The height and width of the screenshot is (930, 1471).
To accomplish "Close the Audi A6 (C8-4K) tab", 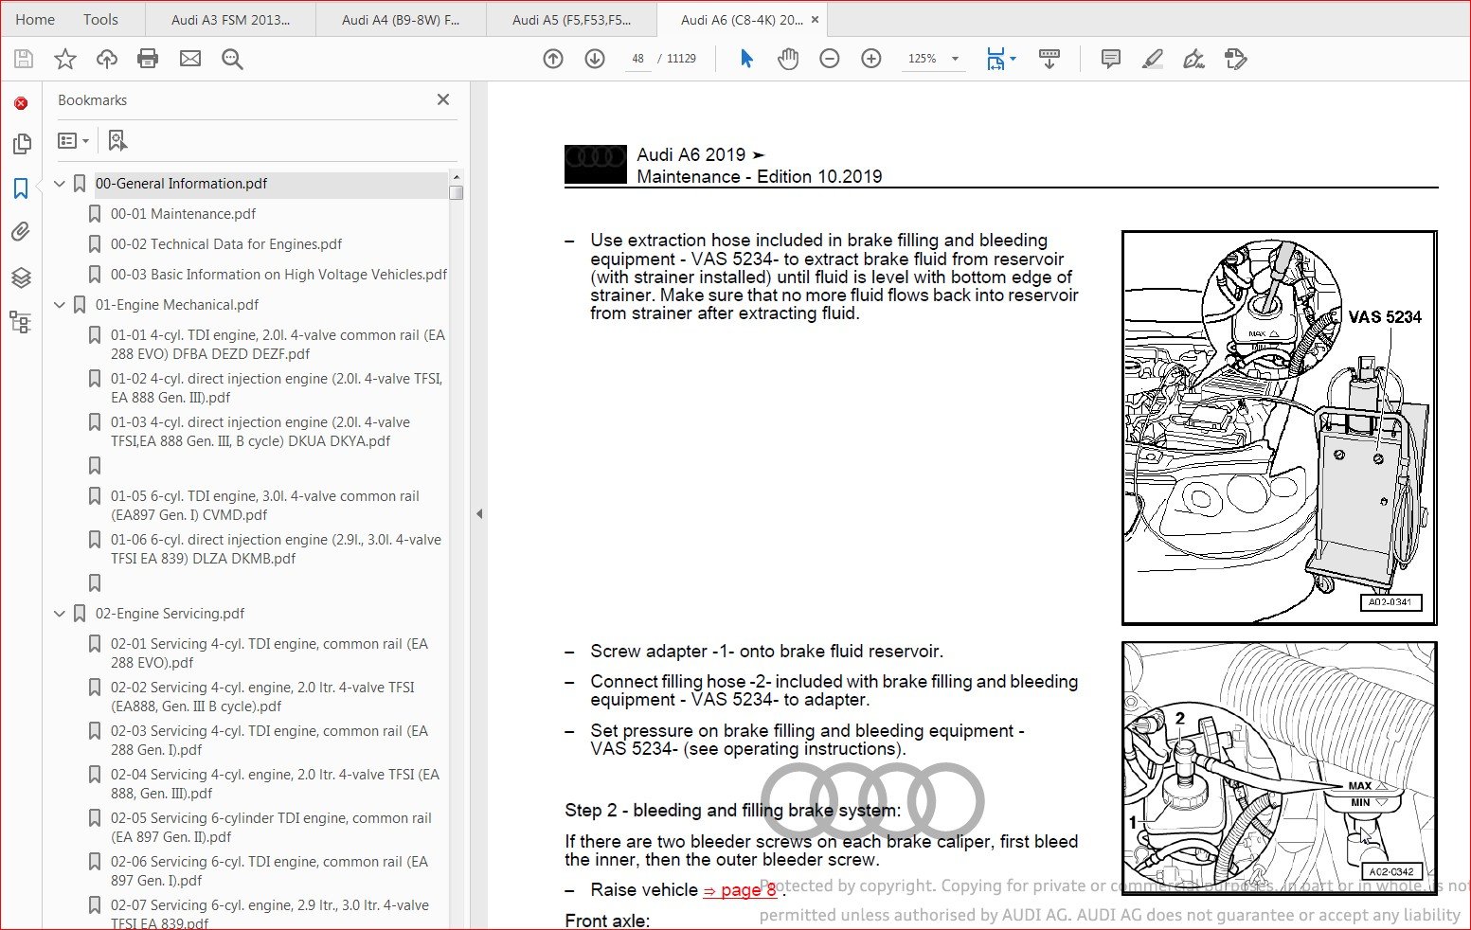I will [x=815, y=19].
